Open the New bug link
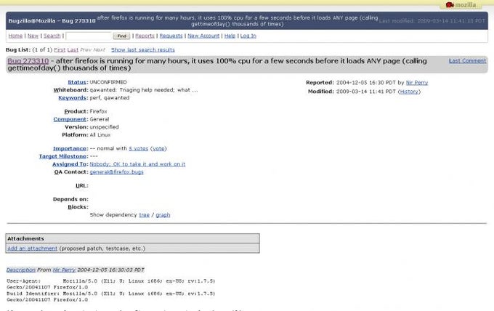The image size is (494, 311). pyautogui.click(x=33, y=36)
